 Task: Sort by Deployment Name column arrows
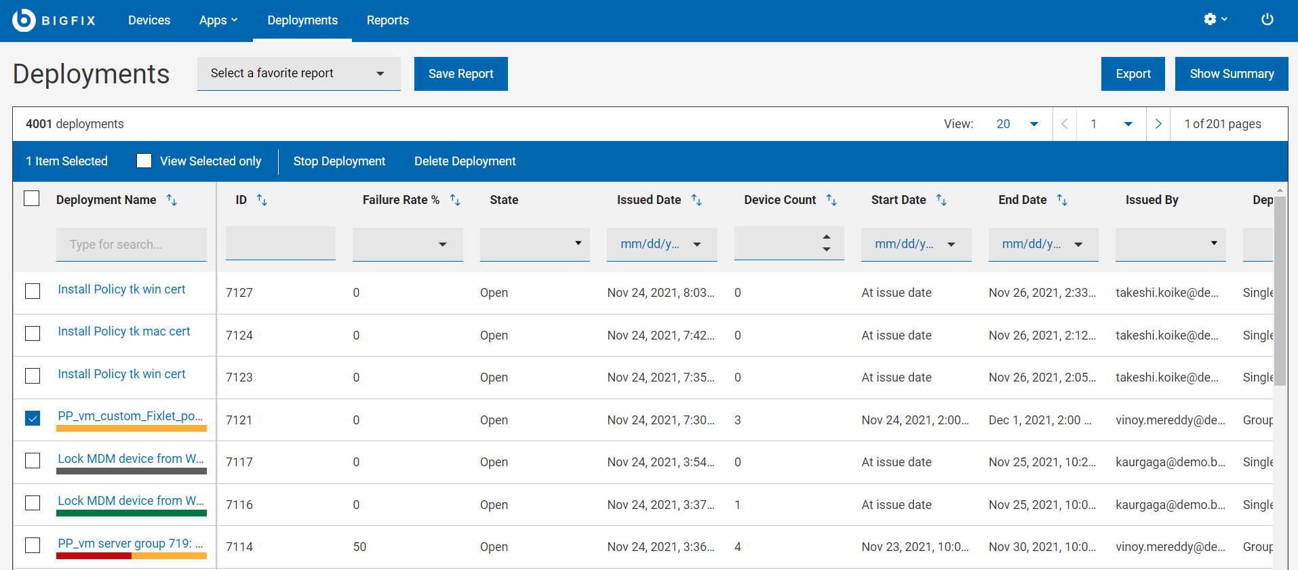coord(172,200)
